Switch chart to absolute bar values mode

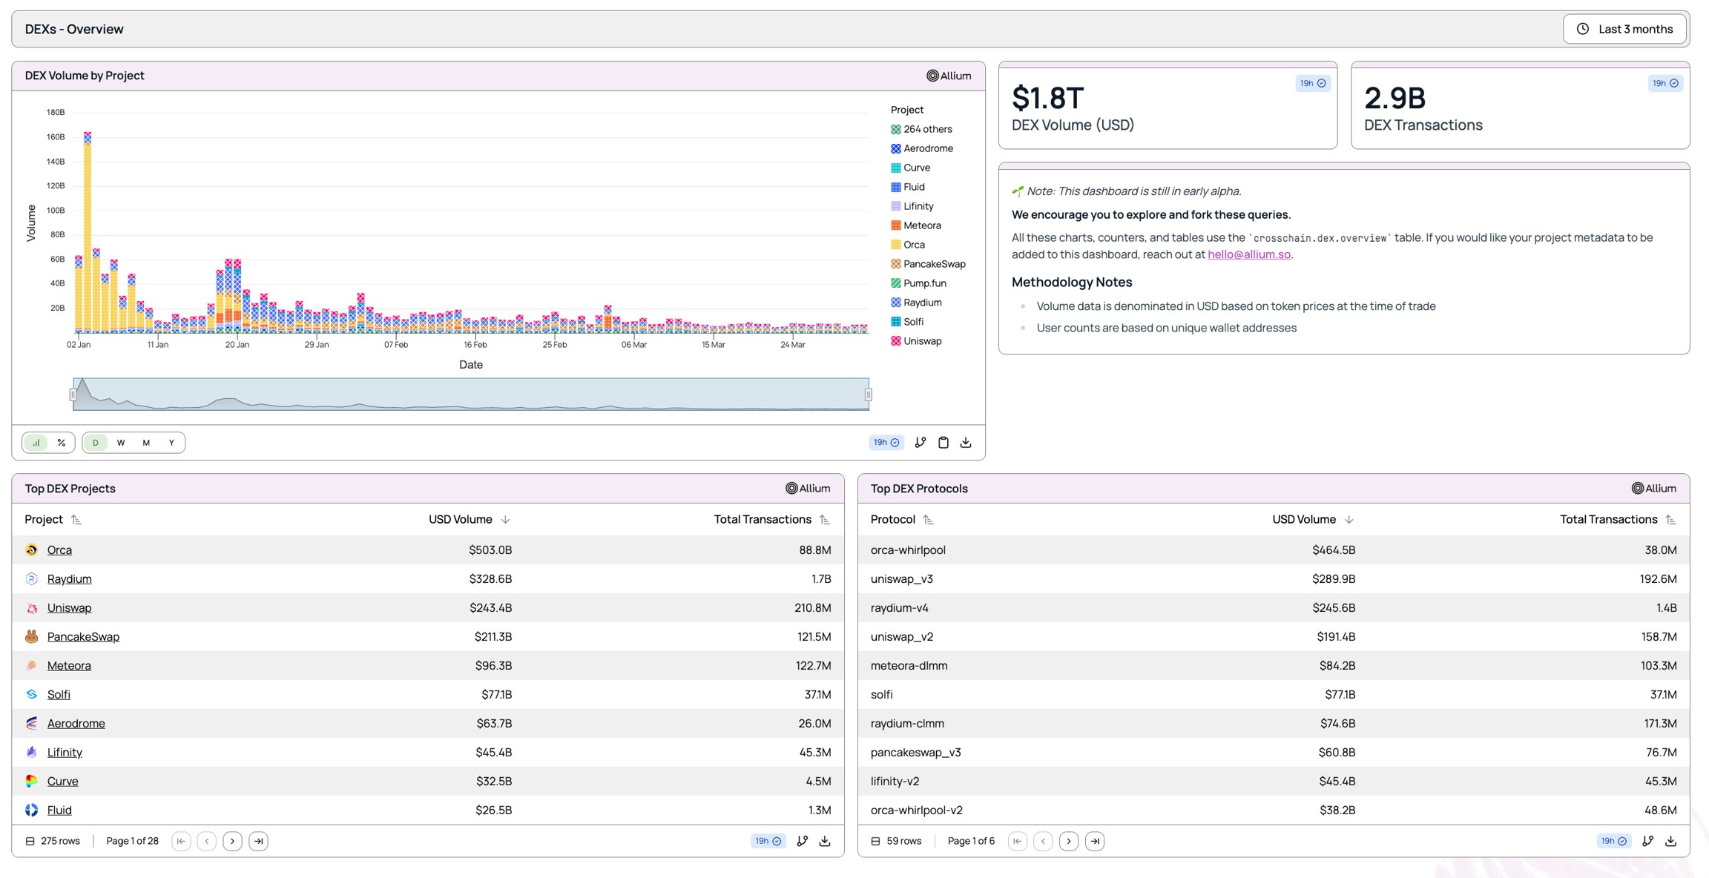pos(36,443)
